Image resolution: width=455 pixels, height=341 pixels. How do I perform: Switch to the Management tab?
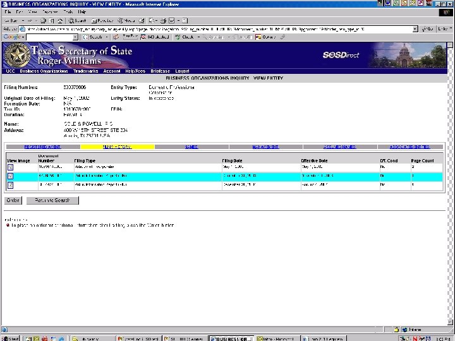pos(266,147)
